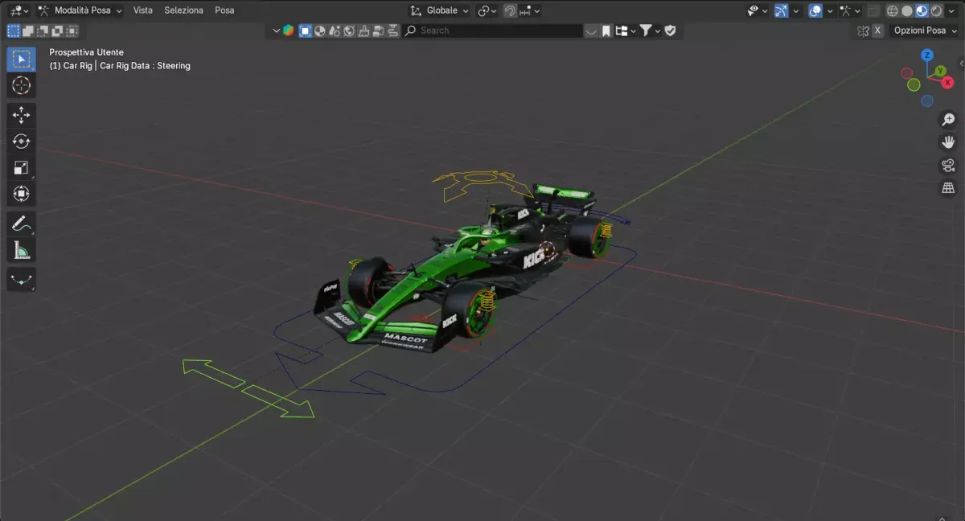The image size is (965, 521).
Task: Set selection mode to new selection
Action: coord(14,31)
